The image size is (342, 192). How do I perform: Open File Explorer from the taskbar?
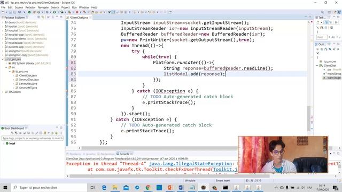tap(115, 187)
